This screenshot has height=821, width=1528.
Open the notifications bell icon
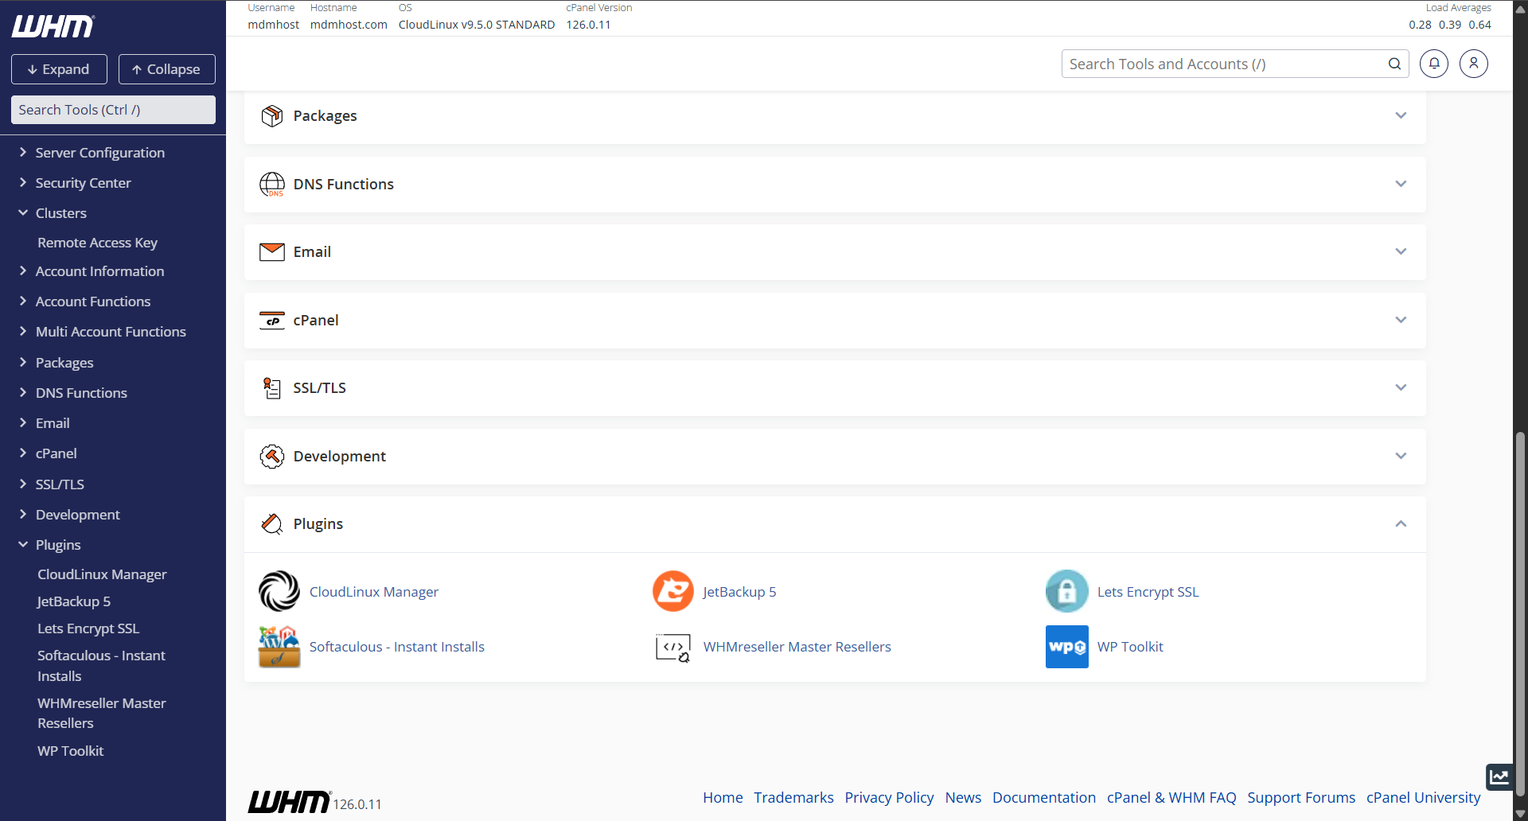(x=1434, y=64)
